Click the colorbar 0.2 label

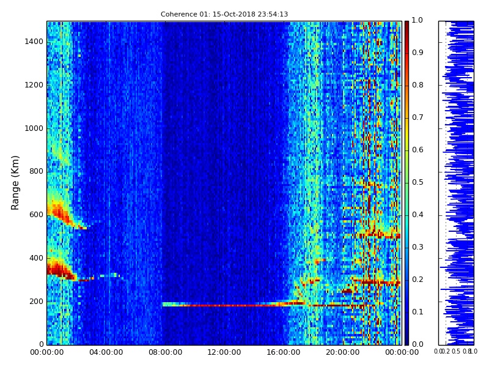click(x=417, y=280)
